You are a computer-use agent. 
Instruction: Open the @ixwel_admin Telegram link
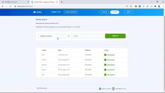point(106,89)
